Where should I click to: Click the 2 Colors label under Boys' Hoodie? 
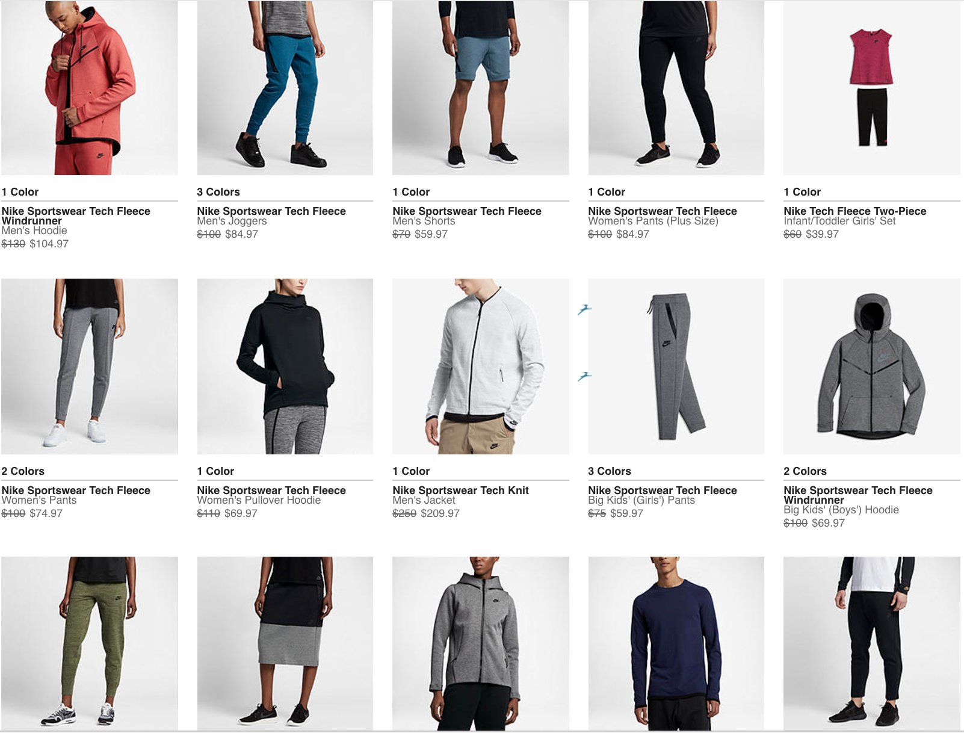click(x=805, y=471)
